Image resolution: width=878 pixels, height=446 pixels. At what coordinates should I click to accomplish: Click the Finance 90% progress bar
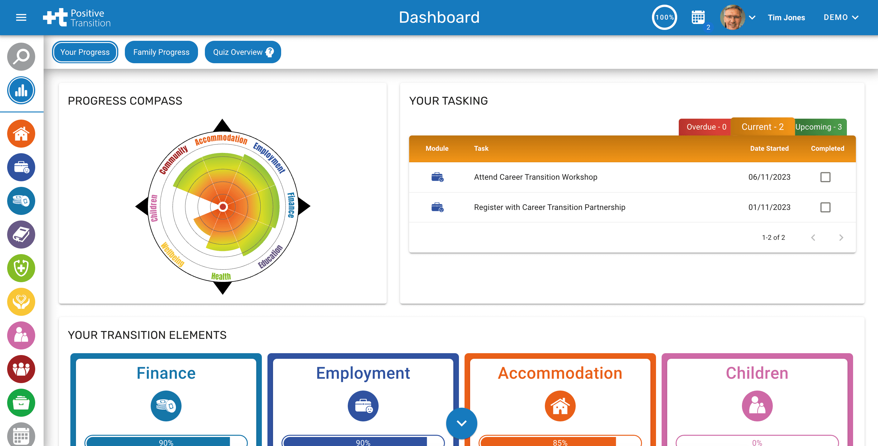tap(166, 442)
